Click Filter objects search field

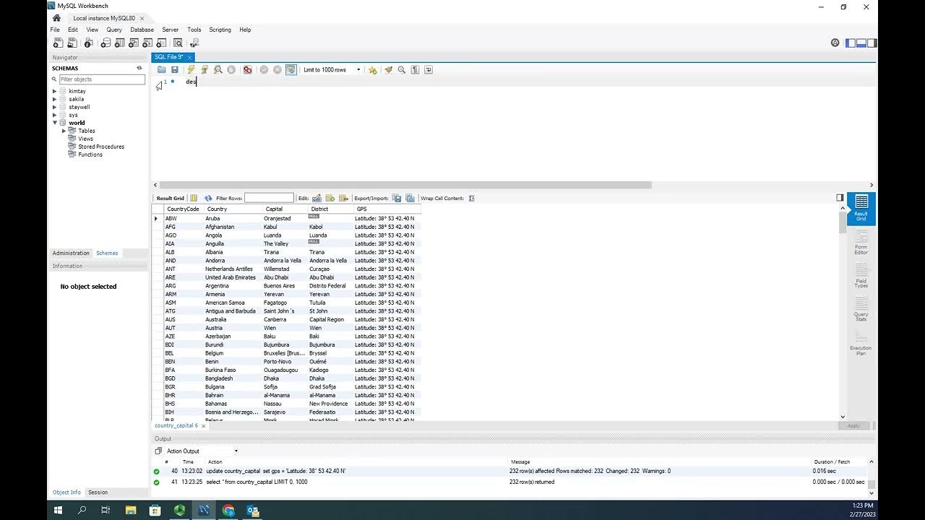pos(102,79)
